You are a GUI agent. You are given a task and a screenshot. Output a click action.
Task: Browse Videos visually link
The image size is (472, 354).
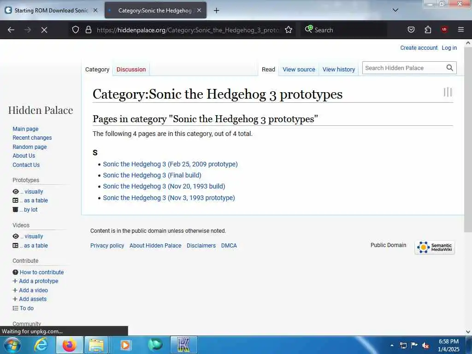pyautogui.click(x=32, y=236)
